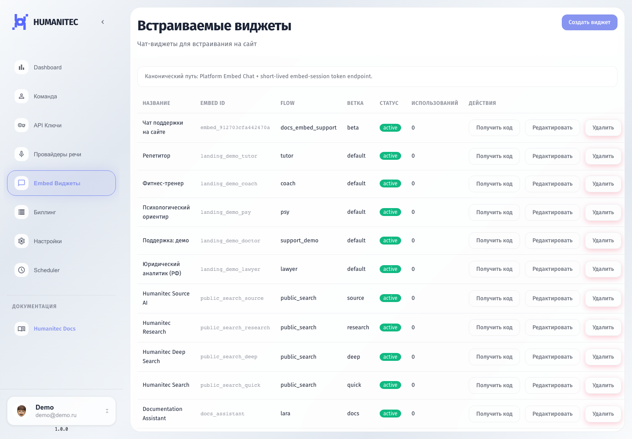Click the active badge in docs_assistant row
This screenshot has height=439, width=632.
click(390, 414)
